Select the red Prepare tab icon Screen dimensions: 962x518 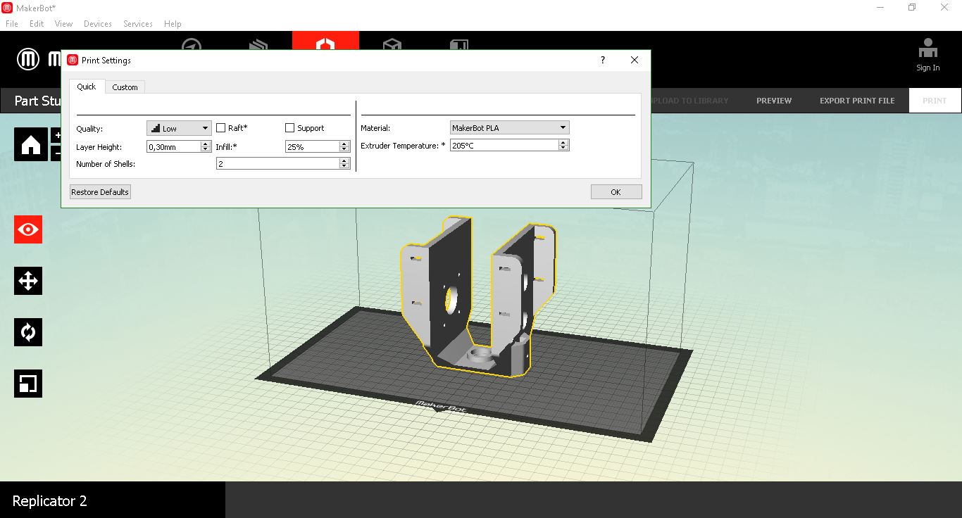coord(325,41)
